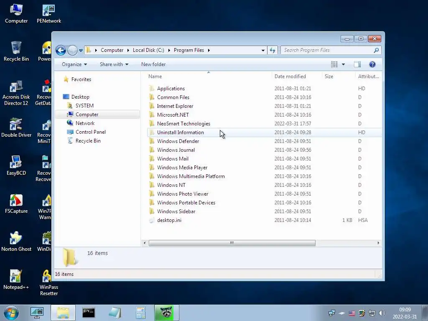Open PENetwork from the taskbar
This screenshot has width=428, height=321.
coord(37,313)
